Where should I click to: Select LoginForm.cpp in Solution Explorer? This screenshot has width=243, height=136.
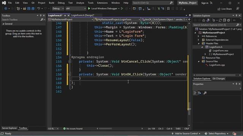217,65
